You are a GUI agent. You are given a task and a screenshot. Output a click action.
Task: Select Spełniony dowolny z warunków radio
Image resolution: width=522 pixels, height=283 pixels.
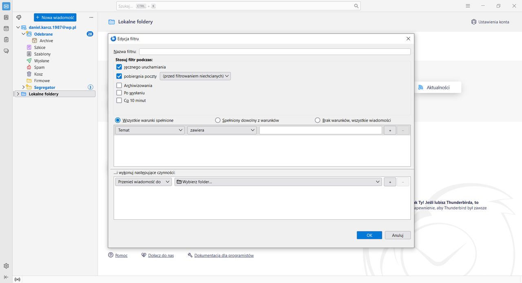pyautogui.click(x=218, y=120)
